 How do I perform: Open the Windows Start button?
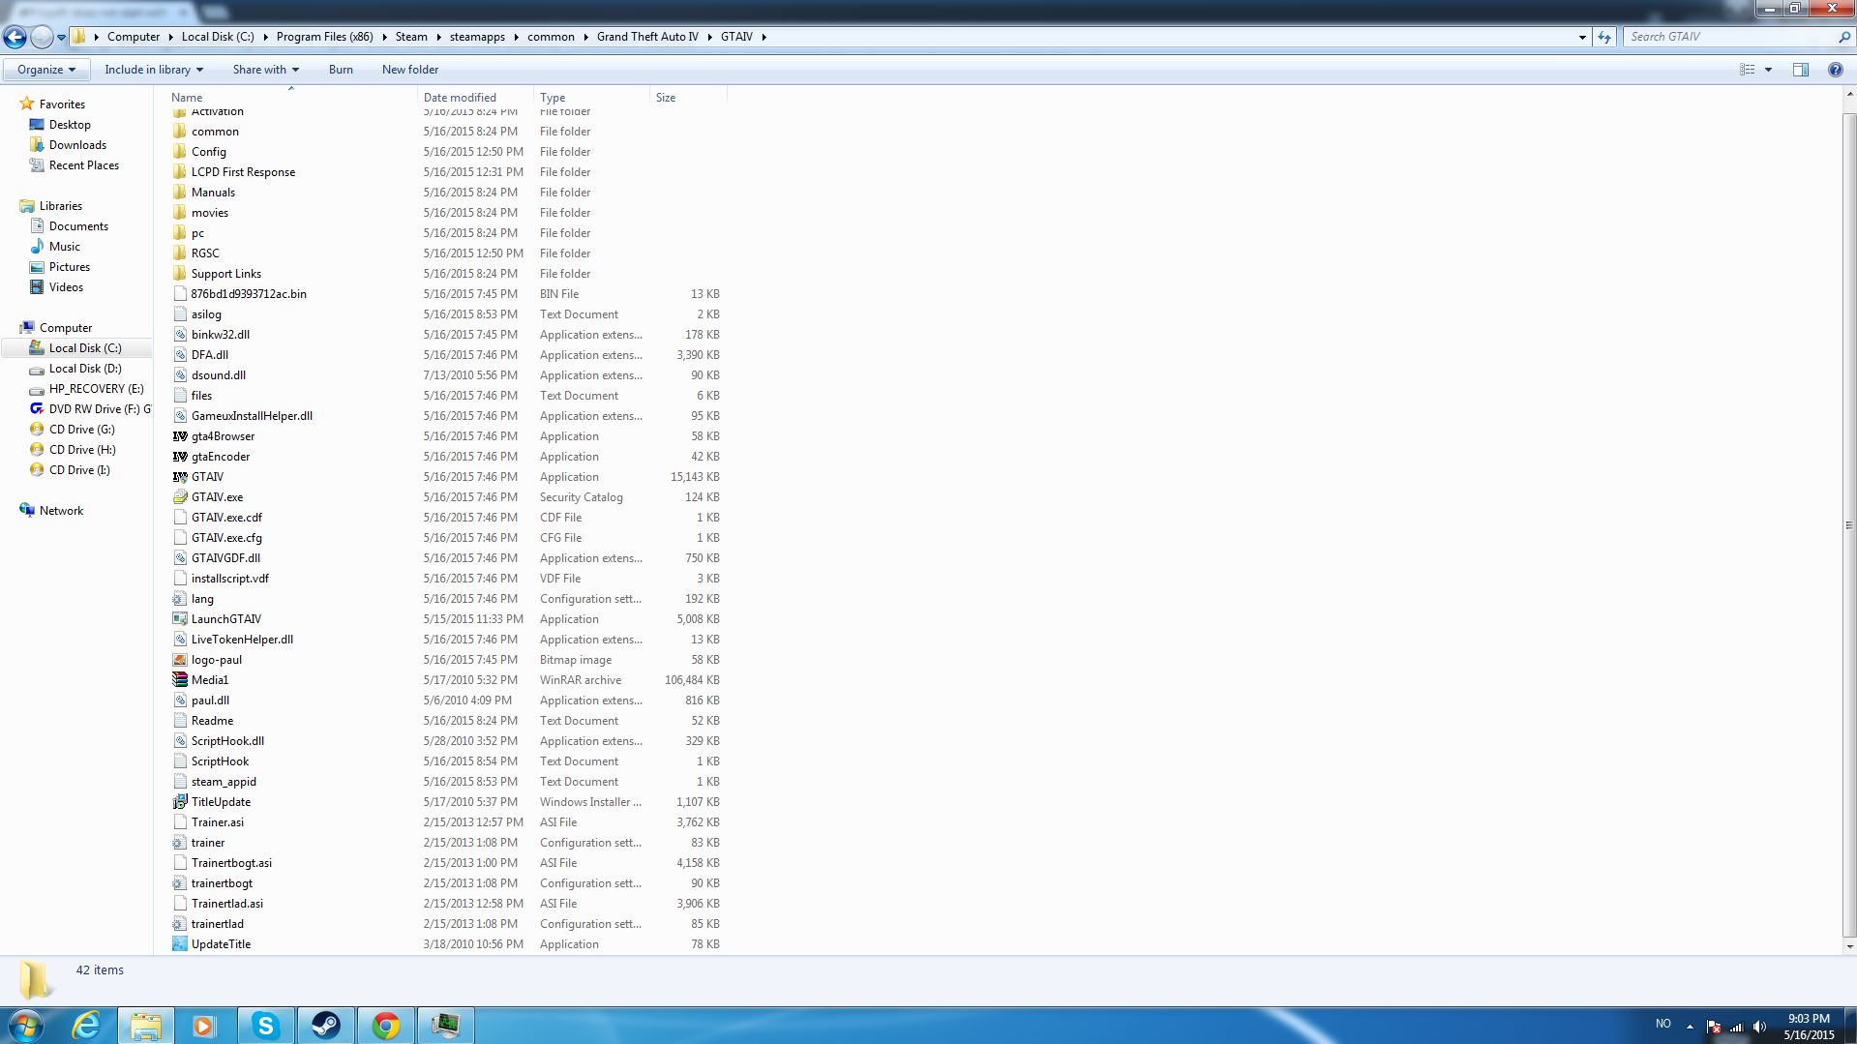point(26,1026)
